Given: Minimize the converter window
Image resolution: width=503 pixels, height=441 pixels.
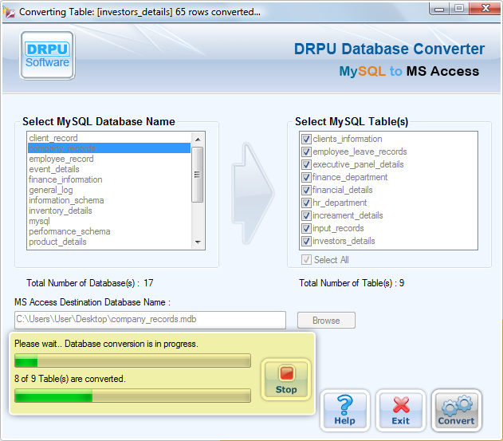Looking at the screenshot, I should [439, 9].
